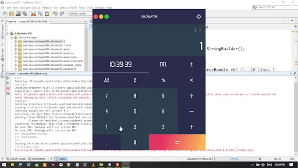
Task: Select the main.java.com.byteshift.calculatorjfx.1 package
Action: tap(44, 41)
